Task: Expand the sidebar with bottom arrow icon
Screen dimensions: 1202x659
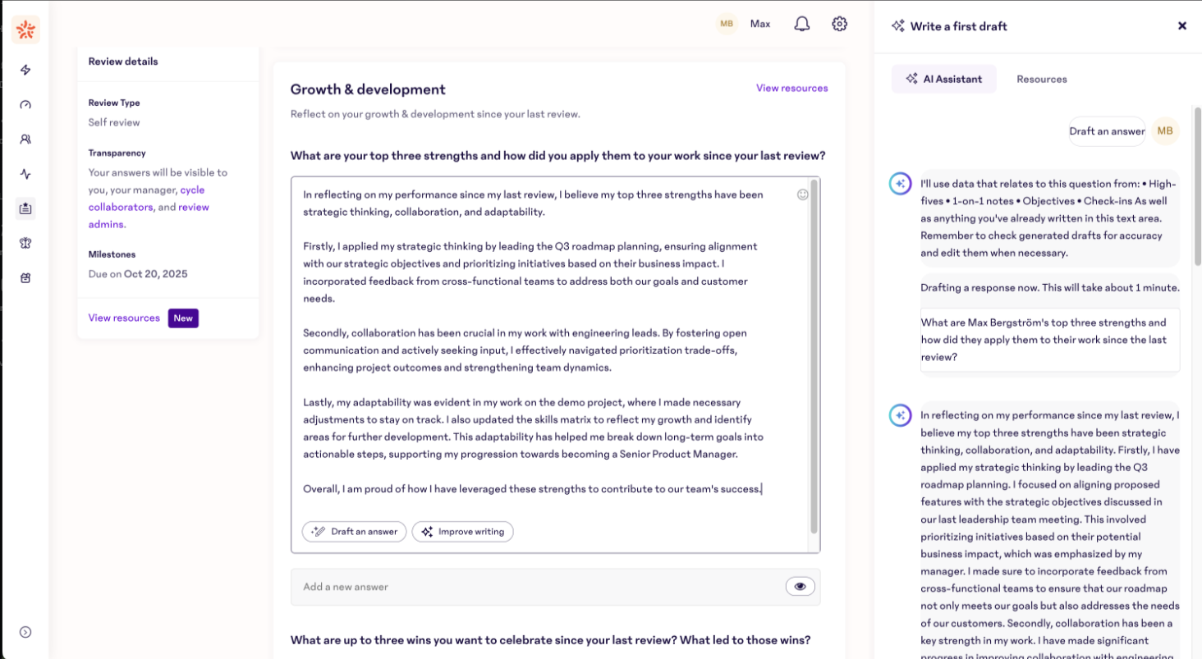Action: click(x=25, y=632)
